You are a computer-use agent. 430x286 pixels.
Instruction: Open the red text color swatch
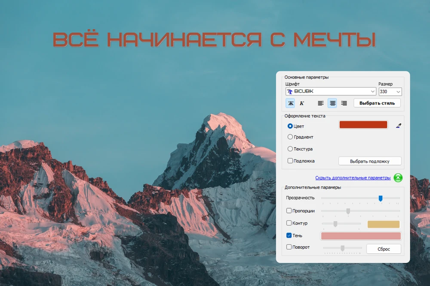point(363,125)
